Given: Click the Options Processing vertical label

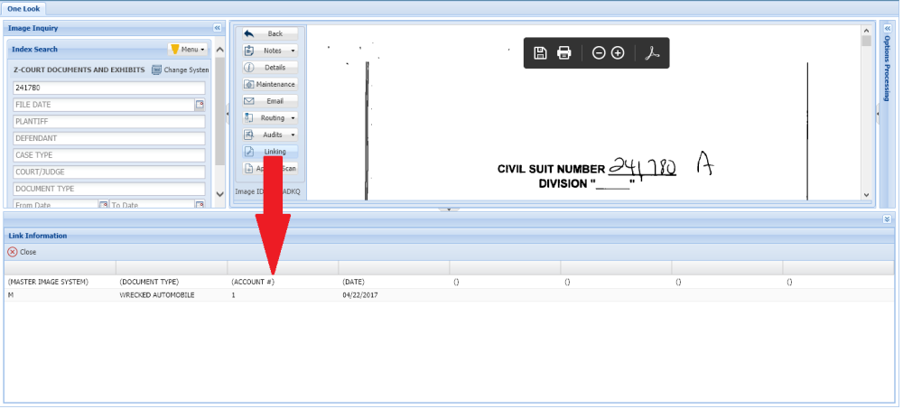Looking at the screenshot, I should 887,68.
